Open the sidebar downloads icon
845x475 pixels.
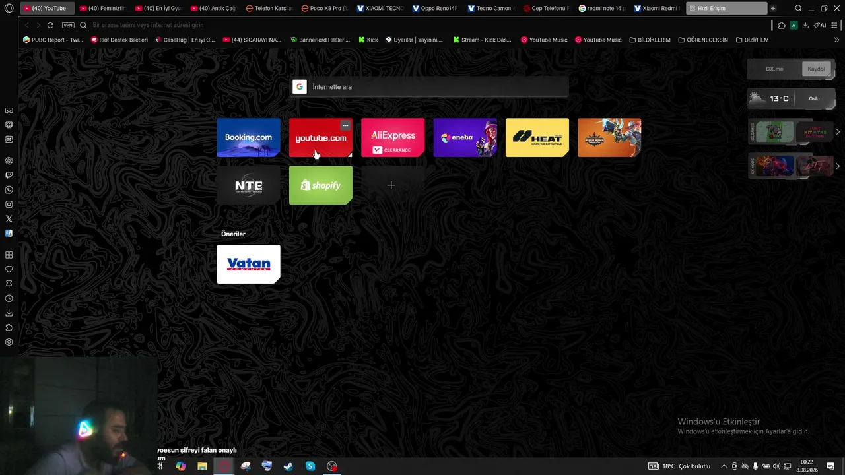(x=9, y=313)
